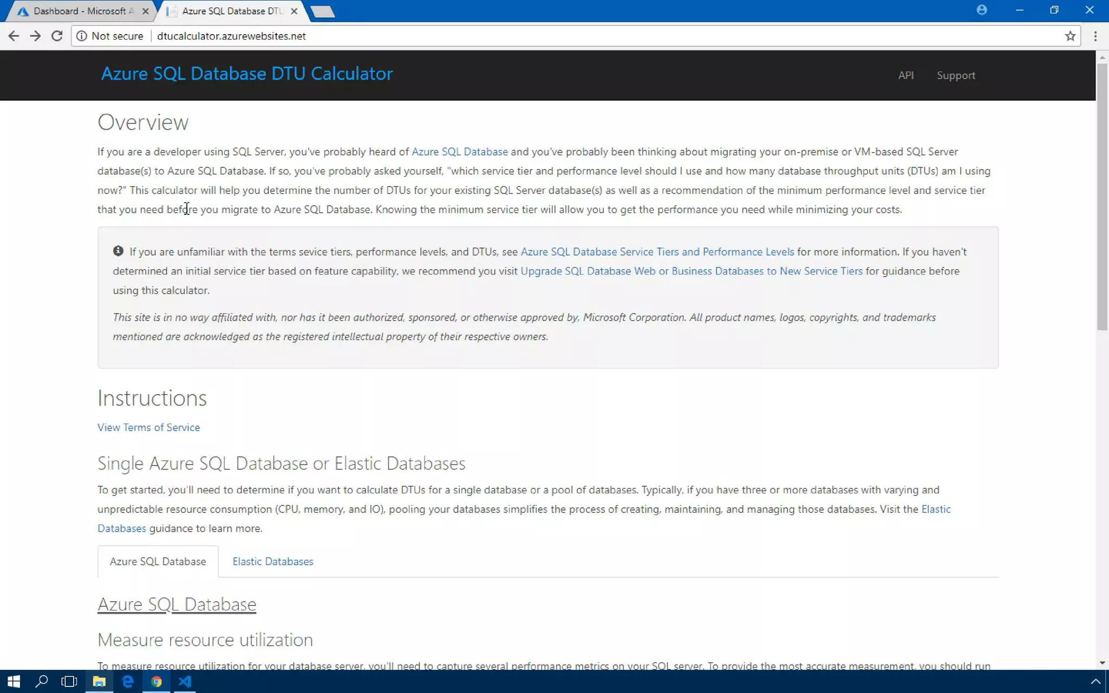
Task: Open File Explorer from taskbar
Action: [x=99, y=681]
